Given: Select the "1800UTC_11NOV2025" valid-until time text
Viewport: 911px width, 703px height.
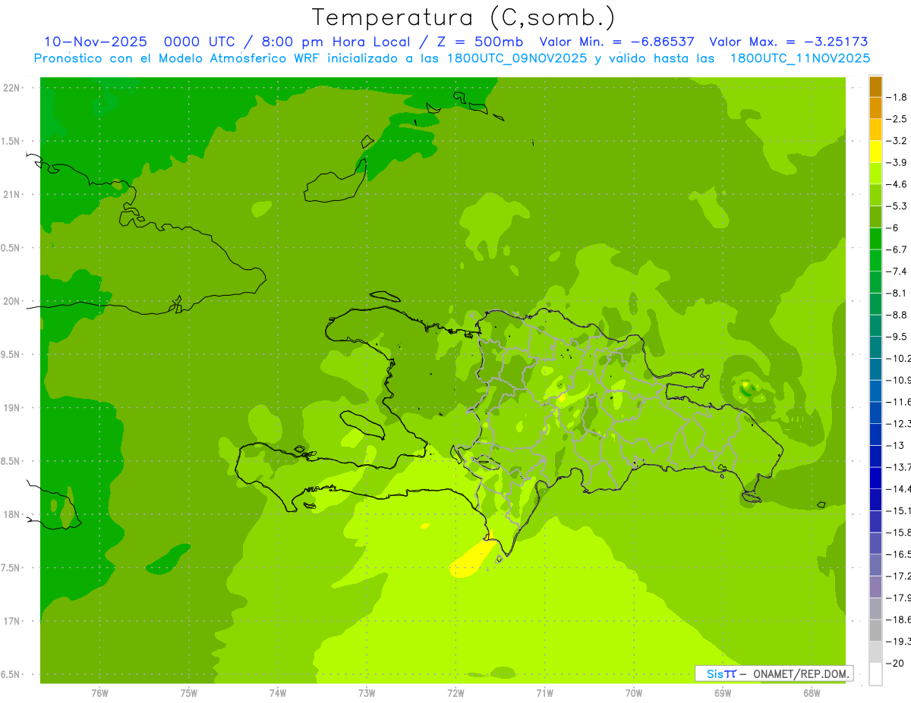Looking at the screenshot, I should [x=800, y=58].
